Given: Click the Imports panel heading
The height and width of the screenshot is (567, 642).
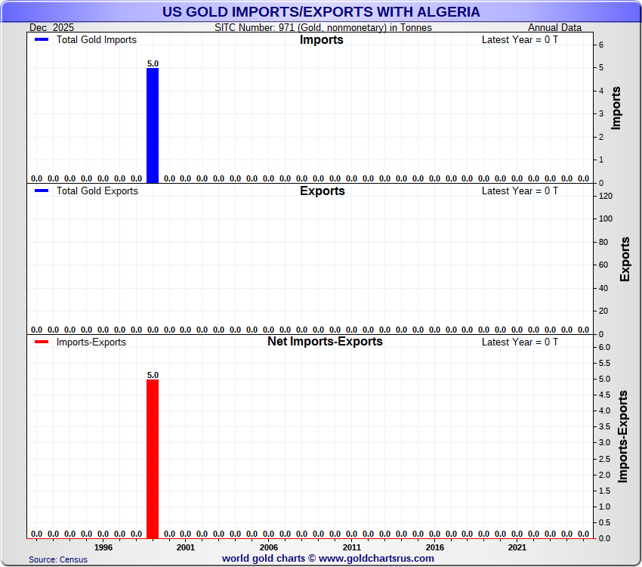Looking at the screenshot, I should tap(322, 39).
